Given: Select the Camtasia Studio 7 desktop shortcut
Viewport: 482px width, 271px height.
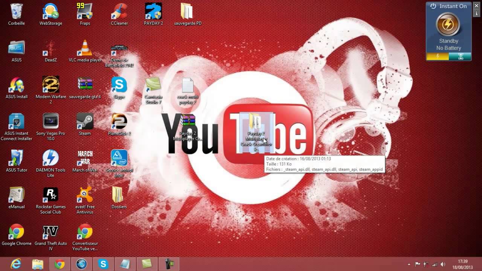Looking at the screenshot, I should (x=153, y=90).
